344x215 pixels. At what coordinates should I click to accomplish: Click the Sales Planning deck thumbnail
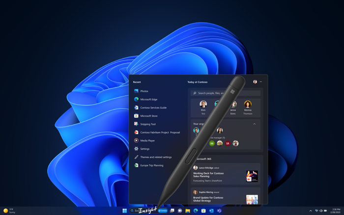click(252, 176)
